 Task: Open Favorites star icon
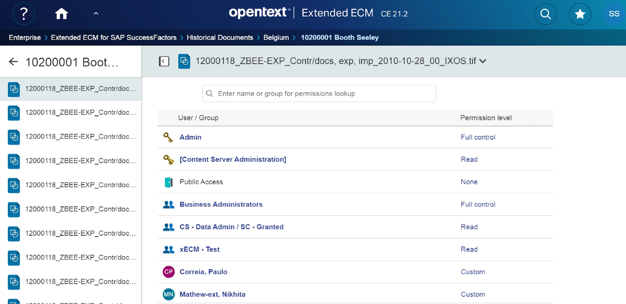click(x=580, y=14)
